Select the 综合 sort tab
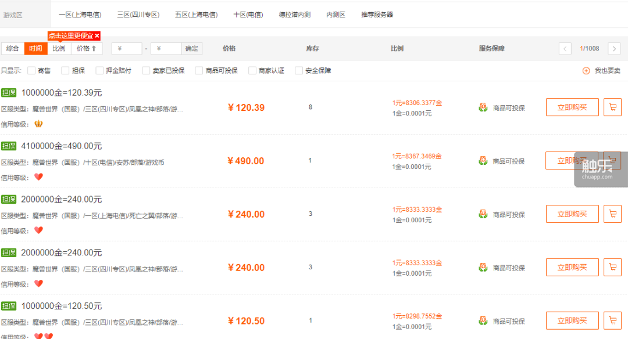The image size is (628, 339). (x=13, y=48)
